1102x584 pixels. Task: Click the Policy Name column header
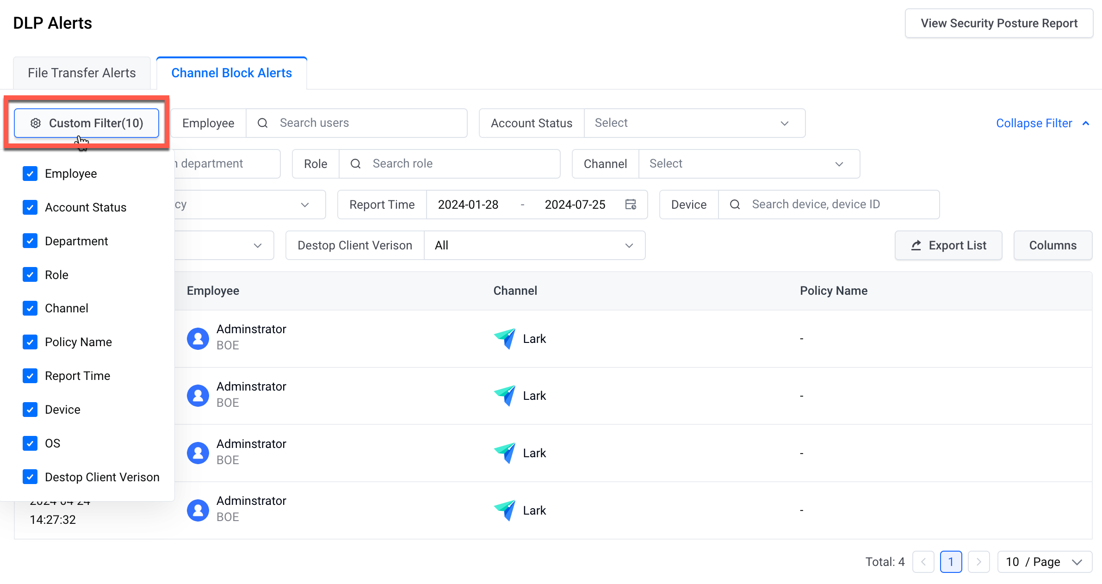(834, 291)
